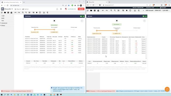Expand the Advanced category in the block toolbox
This screenshot has height=96, width=171.
pos(4,23)
